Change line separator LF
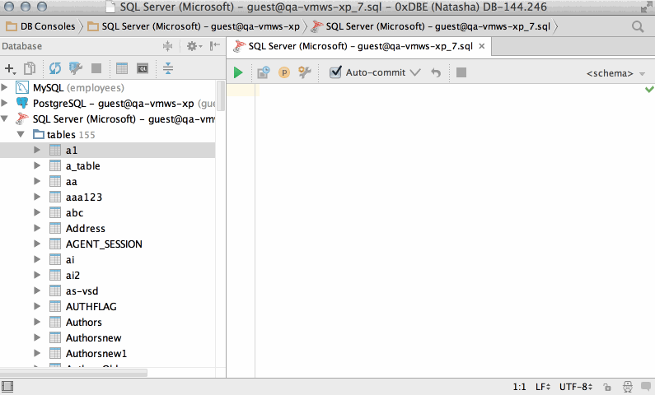 coord(543,387)
